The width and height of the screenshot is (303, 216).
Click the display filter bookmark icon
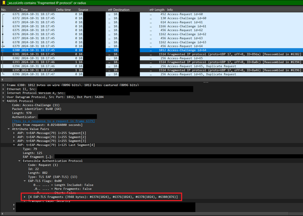click(3, 3)
